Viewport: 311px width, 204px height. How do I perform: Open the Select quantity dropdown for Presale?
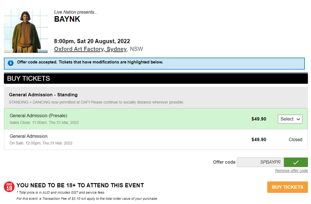(290, 119)
